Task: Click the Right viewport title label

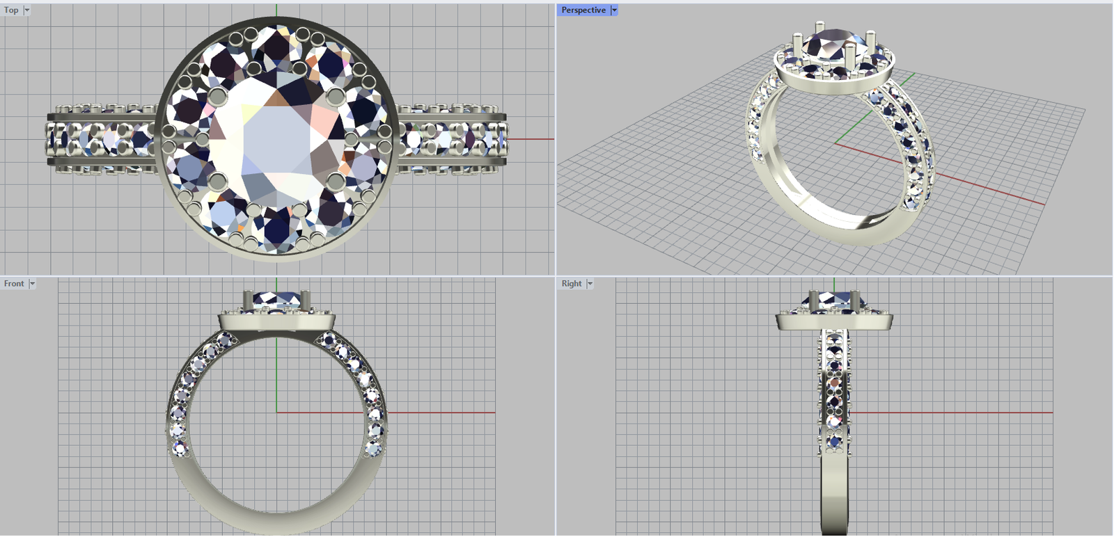Action: click(x=571, y=284)
